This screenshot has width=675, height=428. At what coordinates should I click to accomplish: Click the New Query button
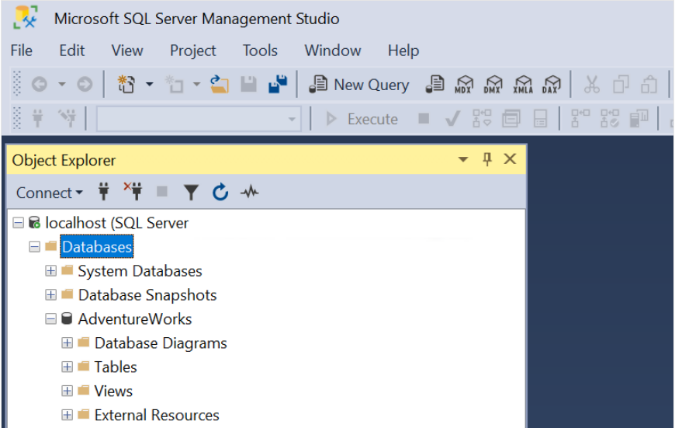click(358, 85)
